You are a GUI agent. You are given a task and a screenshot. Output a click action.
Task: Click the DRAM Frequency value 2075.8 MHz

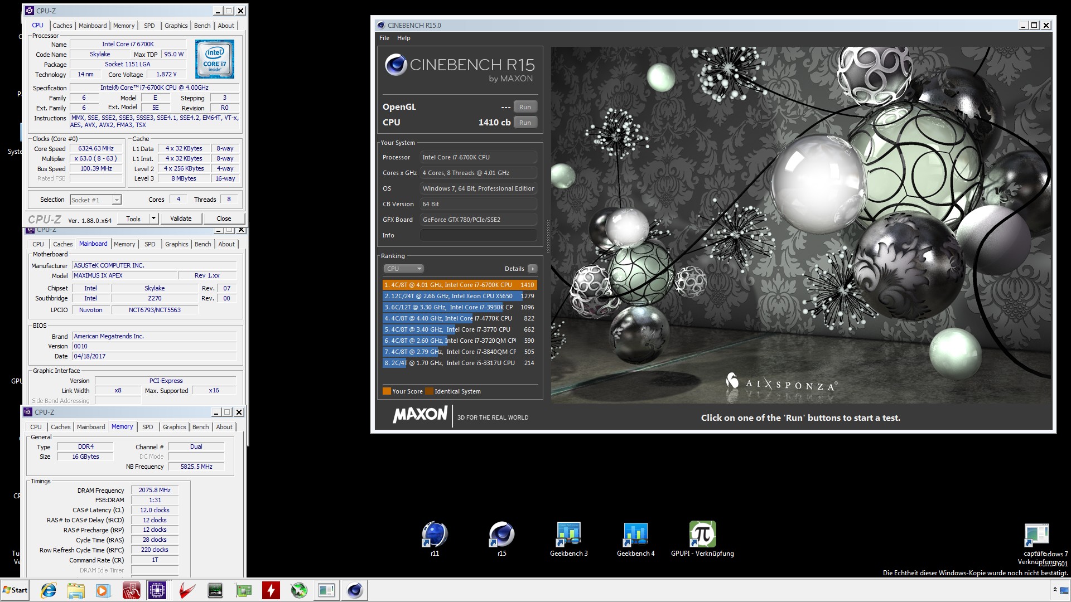pos(155,491)
